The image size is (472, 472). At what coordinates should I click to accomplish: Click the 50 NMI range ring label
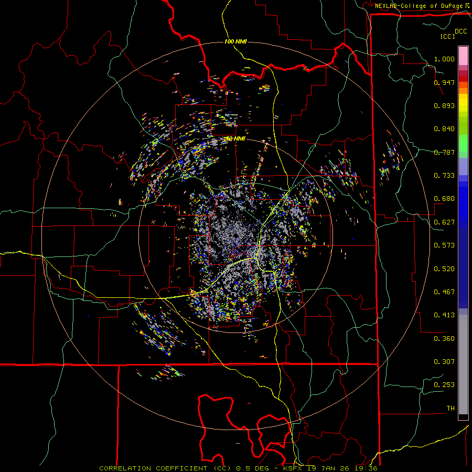coord(235,139)
